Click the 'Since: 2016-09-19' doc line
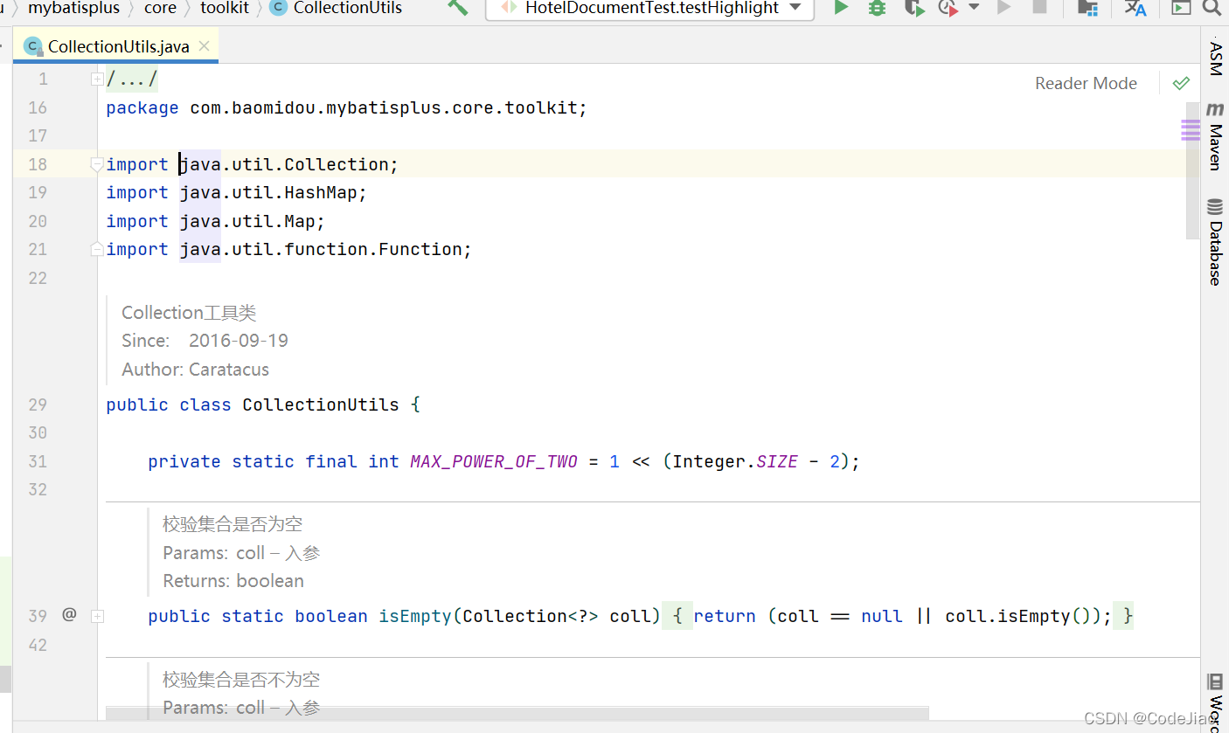1229x733 pixels. [205, 341]
